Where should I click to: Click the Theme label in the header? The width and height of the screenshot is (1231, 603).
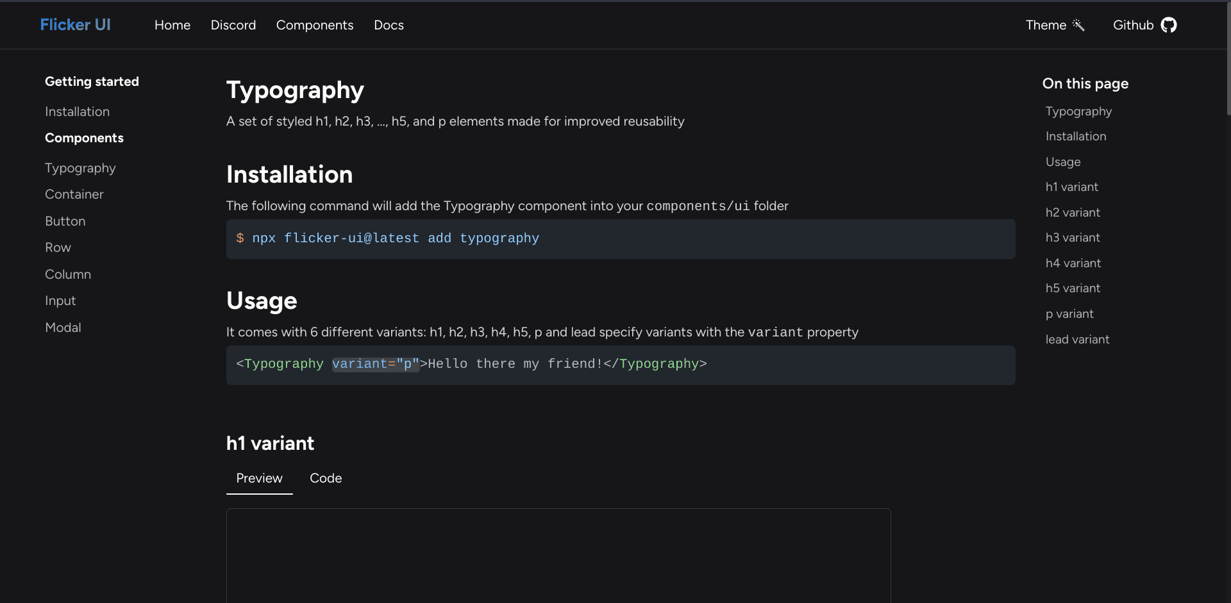pyautogui.click(x=1046, y=25)
